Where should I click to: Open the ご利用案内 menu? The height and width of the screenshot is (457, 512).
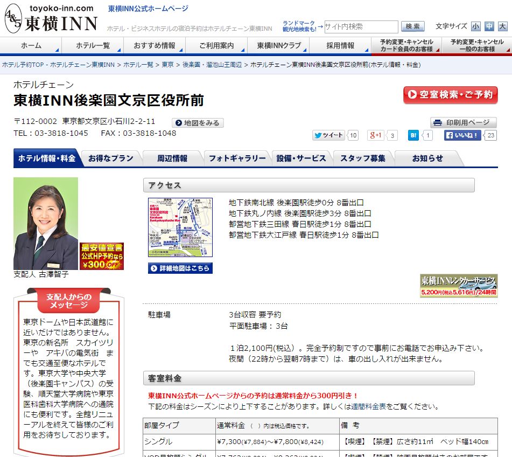point(216,45)
